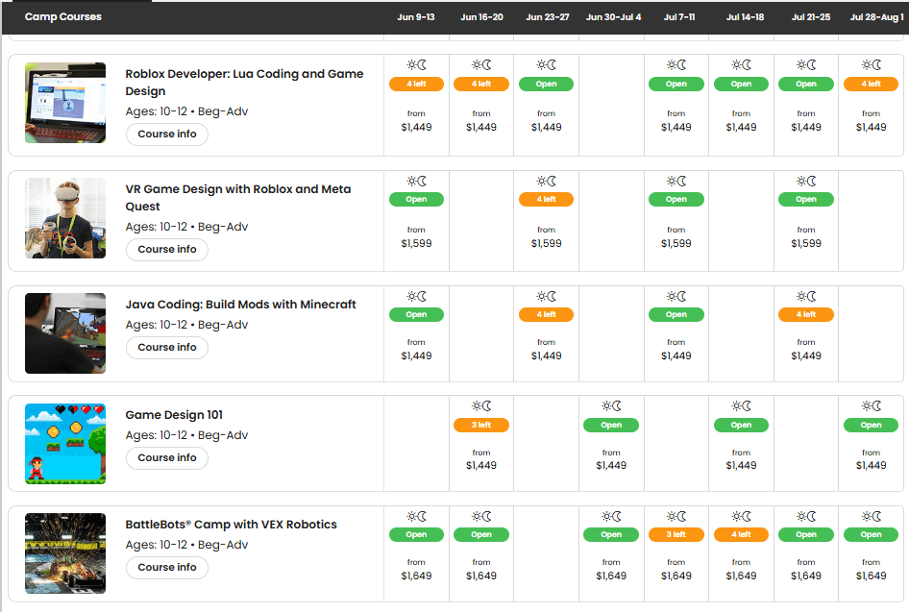This screenshot has width=909, height=612.
Task: Click sun-moon icon for BattleBots Camp Jul 14-18
Action: [x=741, y=516]
